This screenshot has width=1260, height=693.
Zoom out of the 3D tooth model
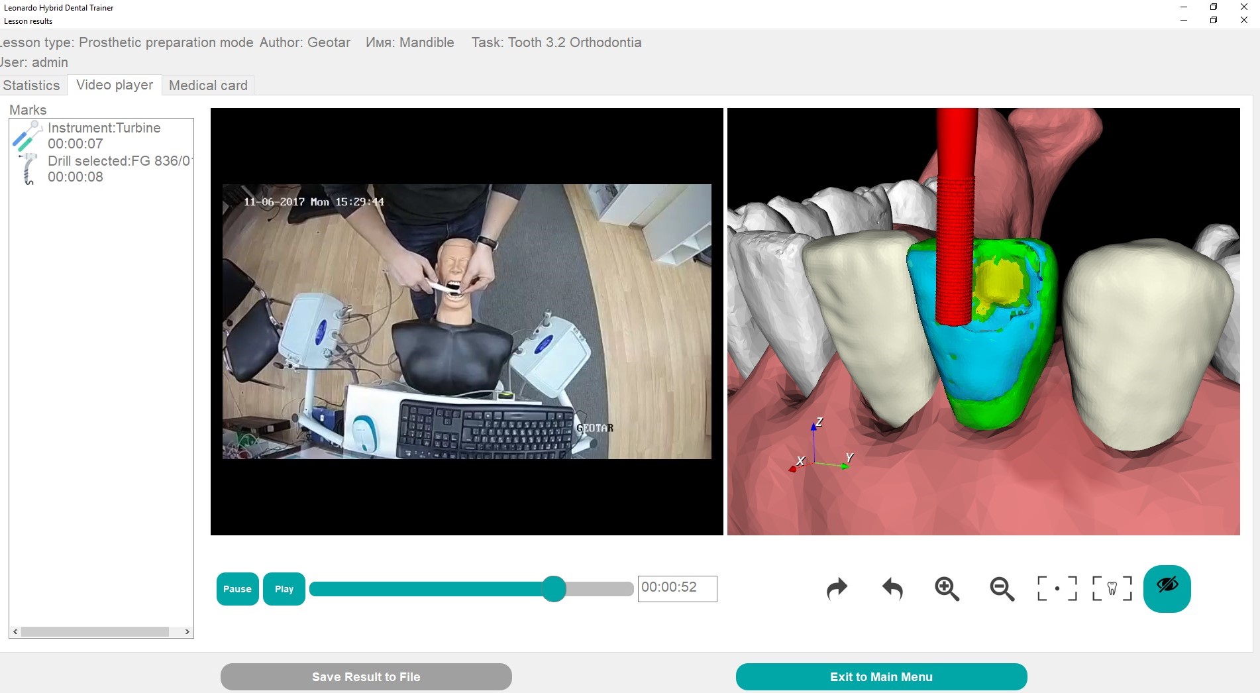(x=1001, y=589)
